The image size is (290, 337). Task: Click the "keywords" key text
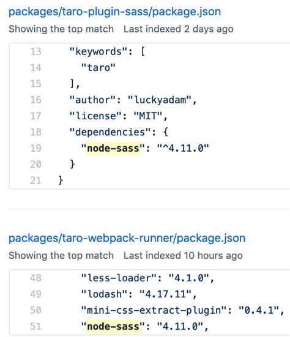coord(99,52)
